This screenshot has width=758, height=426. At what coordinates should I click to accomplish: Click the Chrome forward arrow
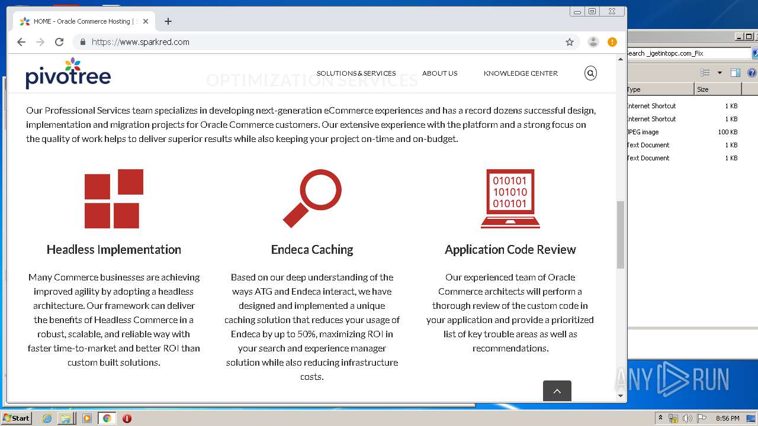40,42
